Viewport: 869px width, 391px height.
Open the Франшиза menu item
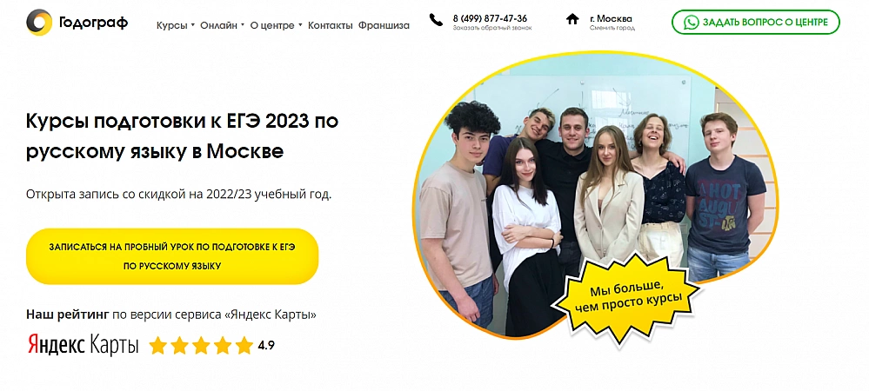pyautogui.click(x=384, y=25)
